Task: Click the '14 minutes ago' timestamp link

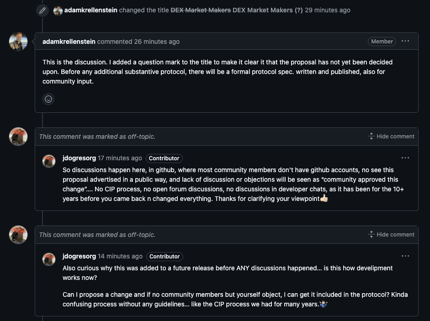Action: 120,256
